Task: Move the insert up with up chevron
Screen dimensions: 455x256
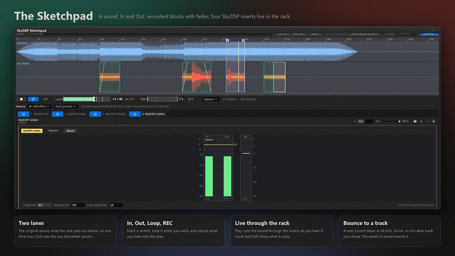Action: 421,121
